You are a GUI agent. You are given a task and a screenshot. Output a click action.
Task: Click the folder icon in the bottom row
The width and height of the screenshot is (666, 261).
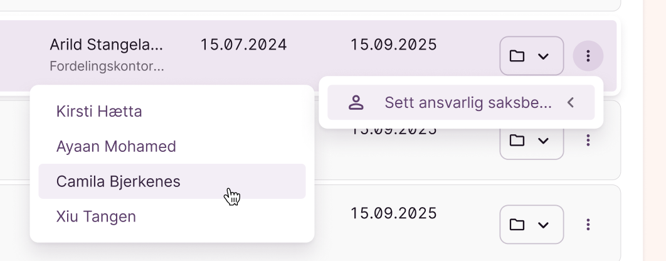[517, 224]
